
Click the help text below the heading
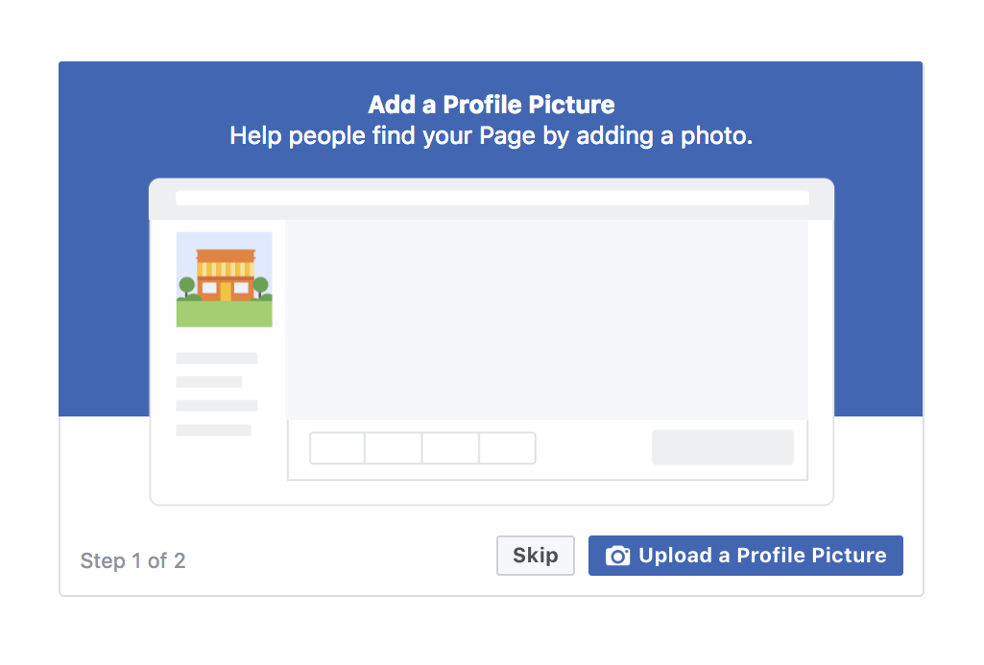pos(491,135)
